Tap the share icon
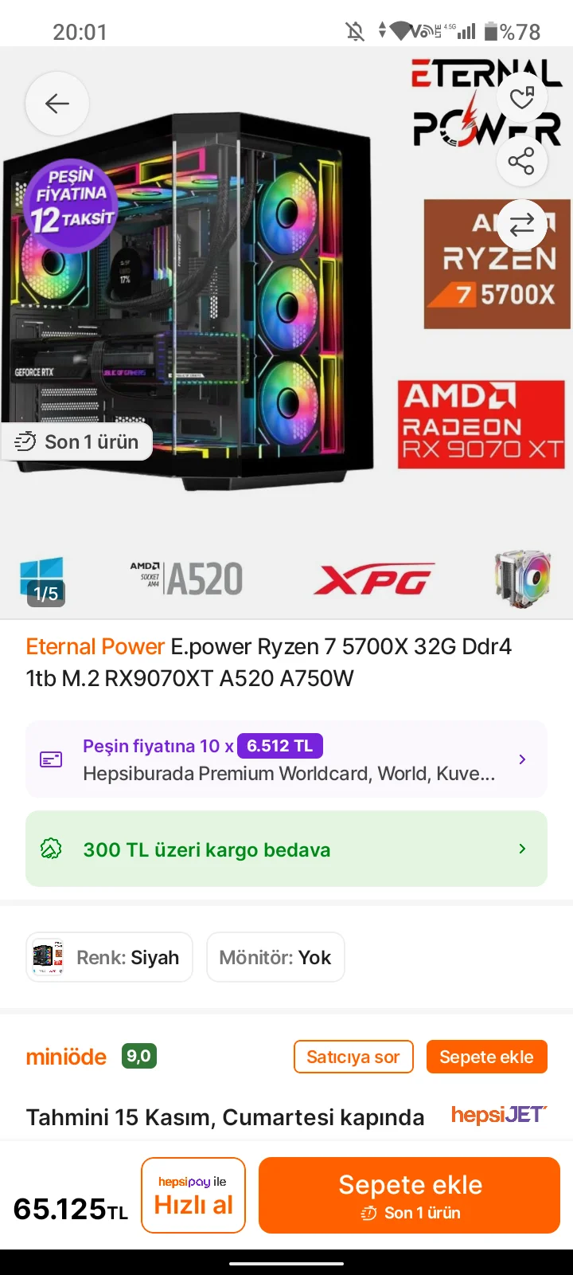This screenshot has height=1275, width=573. pyautogui.click(x=522, y=162)
